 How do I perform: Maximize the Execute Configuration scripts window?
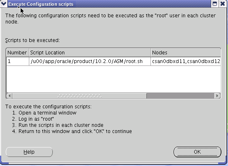click(215, 4)
